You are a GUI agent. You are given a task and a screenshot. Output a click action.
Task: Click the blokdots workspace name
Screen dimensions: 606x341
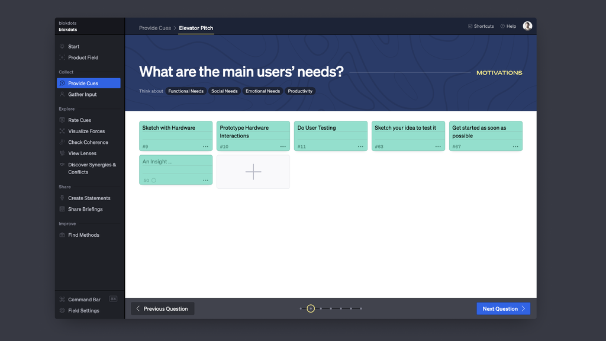(67, 30)
